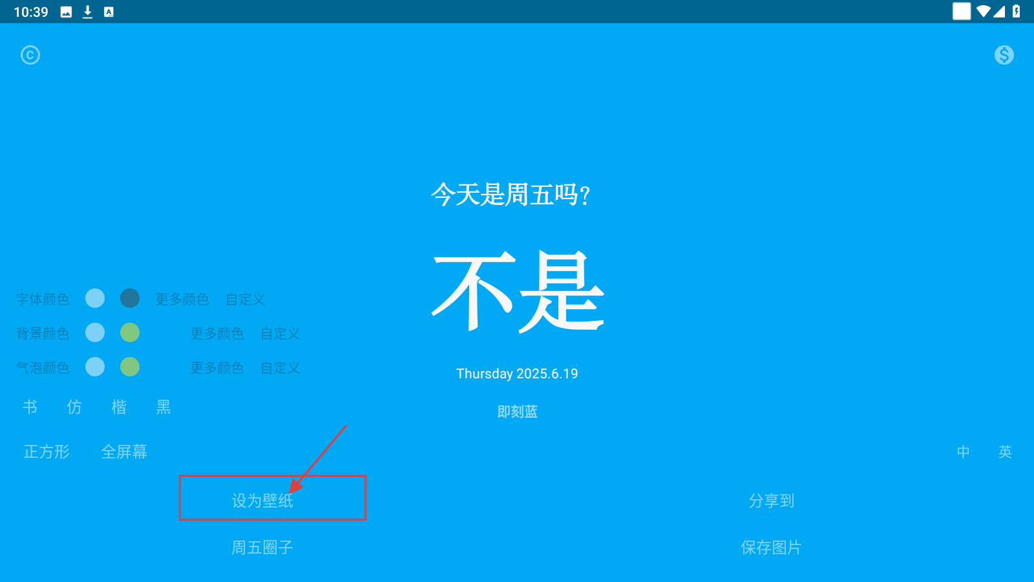
Task: Open 更多颜色 for 背景颜色 row
Action: coord(217,334)
